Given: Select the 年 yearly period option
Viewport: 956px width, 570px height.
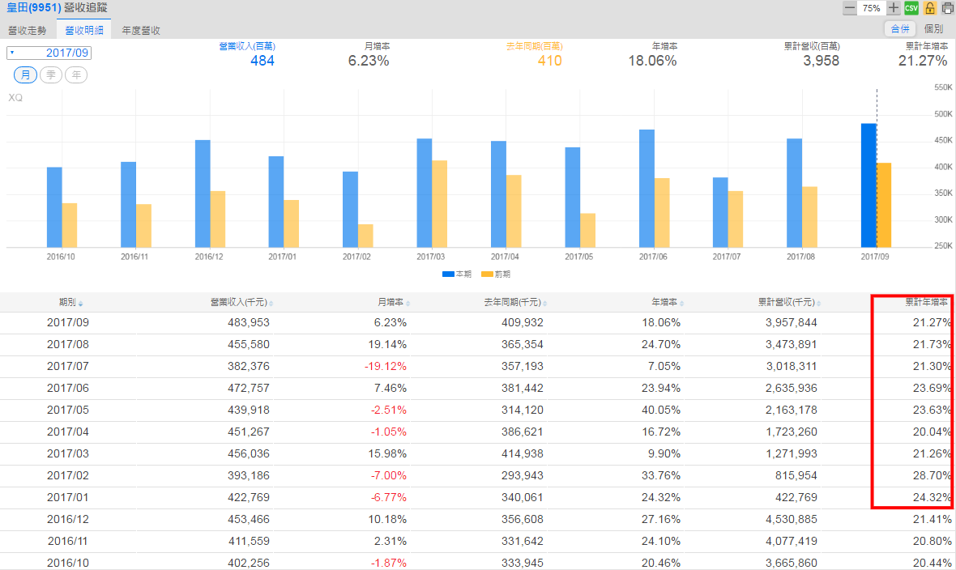Looking at the screenshot, I should 76,75.
